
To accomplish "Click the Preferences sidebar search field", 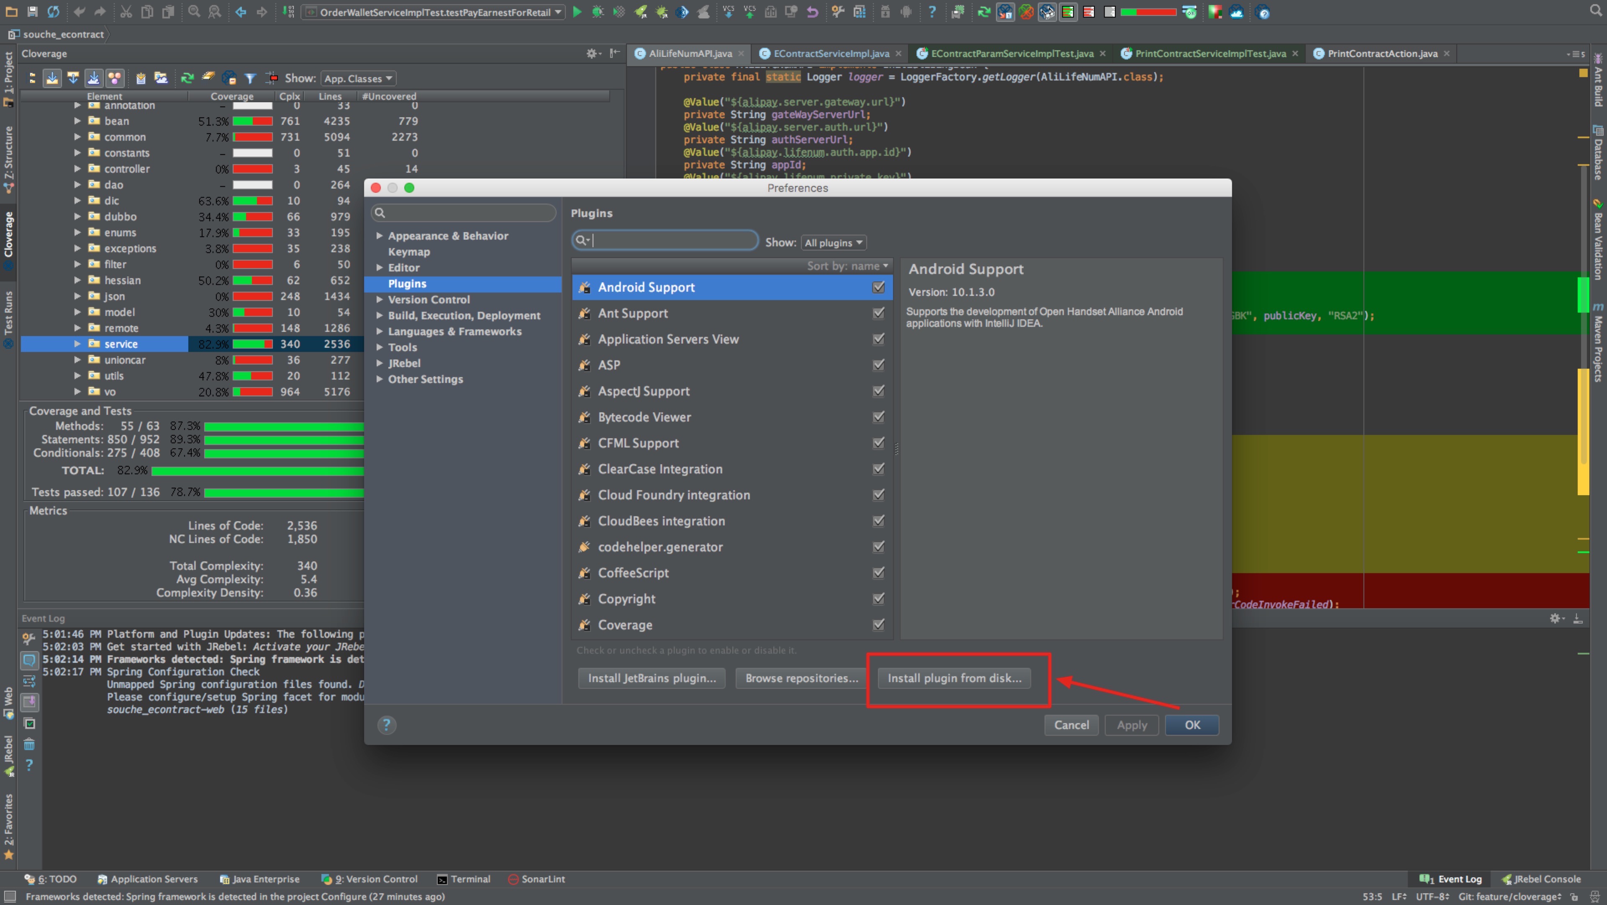I will (x=464, y=213).
